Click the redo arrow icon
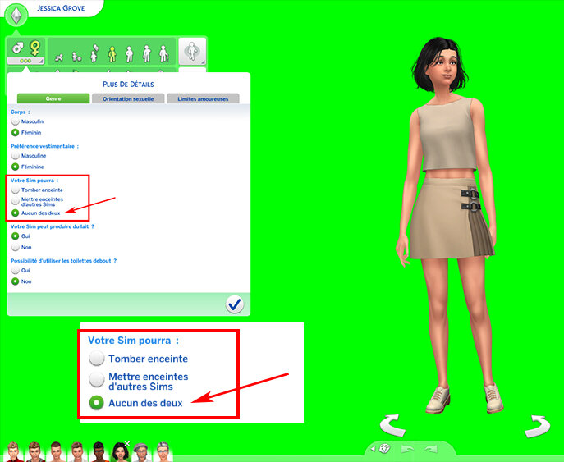 click(431, 448)
